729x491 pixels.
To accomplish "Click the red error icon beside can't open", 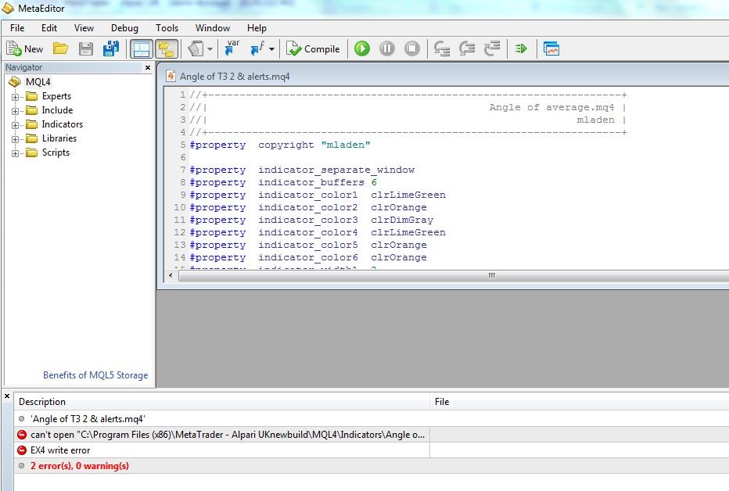I will pyautogui.click(x=21, y=435).
